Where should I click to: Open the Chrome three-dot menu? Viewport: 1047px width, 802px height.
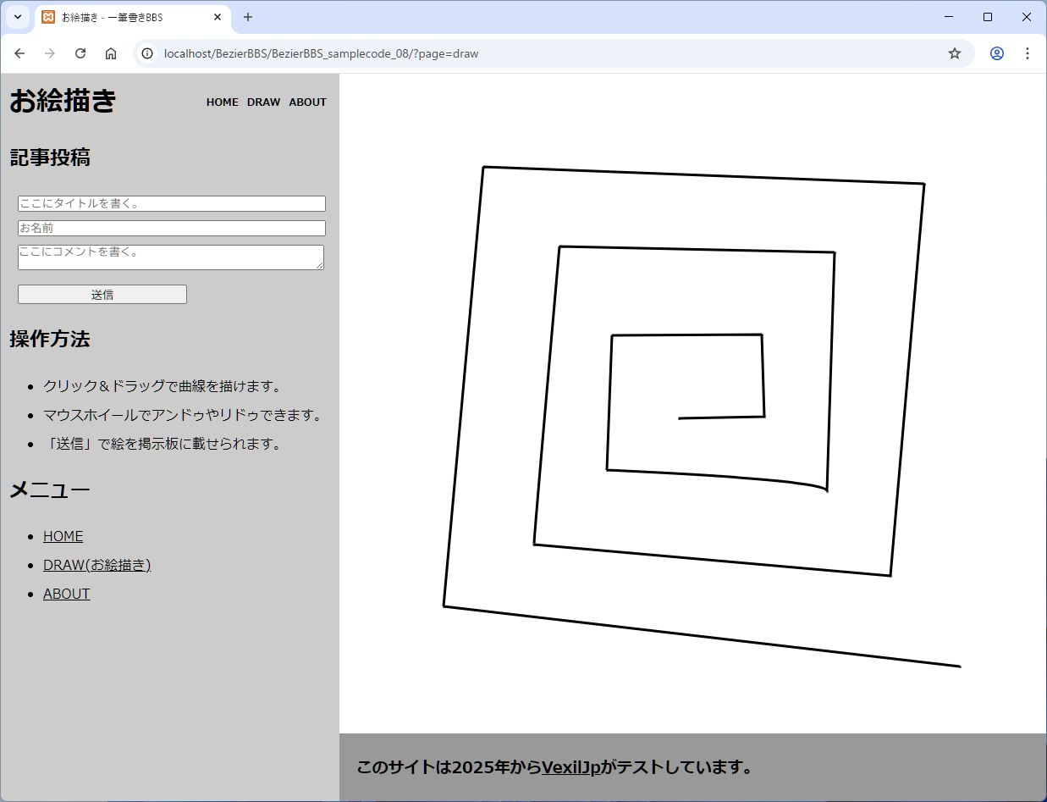[x=1028, y=53]
